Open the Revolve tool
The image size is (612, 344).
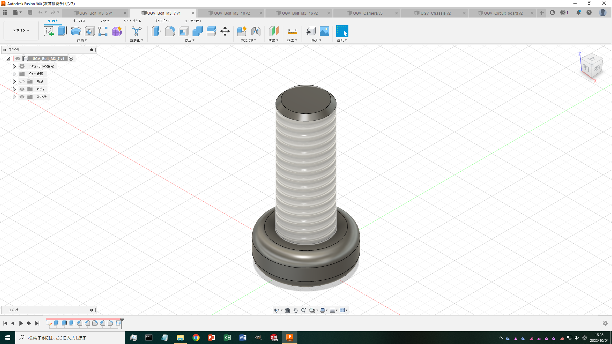[76, 31]
